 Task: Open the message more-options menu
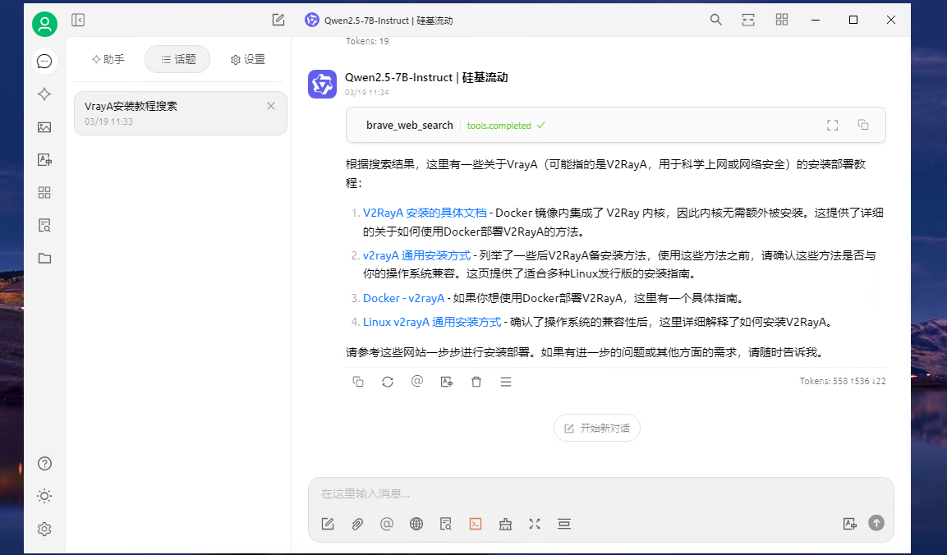click(x=506, y=382)
